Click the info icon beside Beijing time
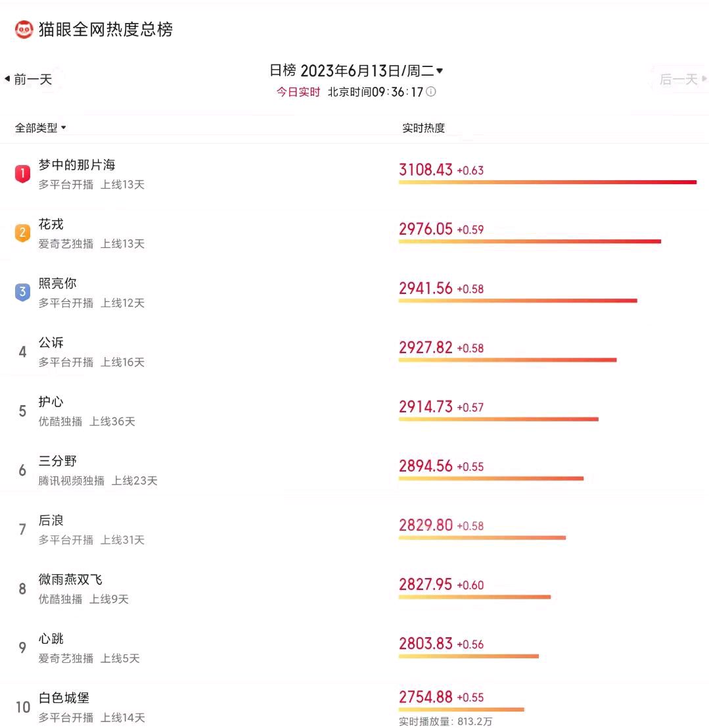The width and height of the screenshot is (709, 728). point(431,92)
